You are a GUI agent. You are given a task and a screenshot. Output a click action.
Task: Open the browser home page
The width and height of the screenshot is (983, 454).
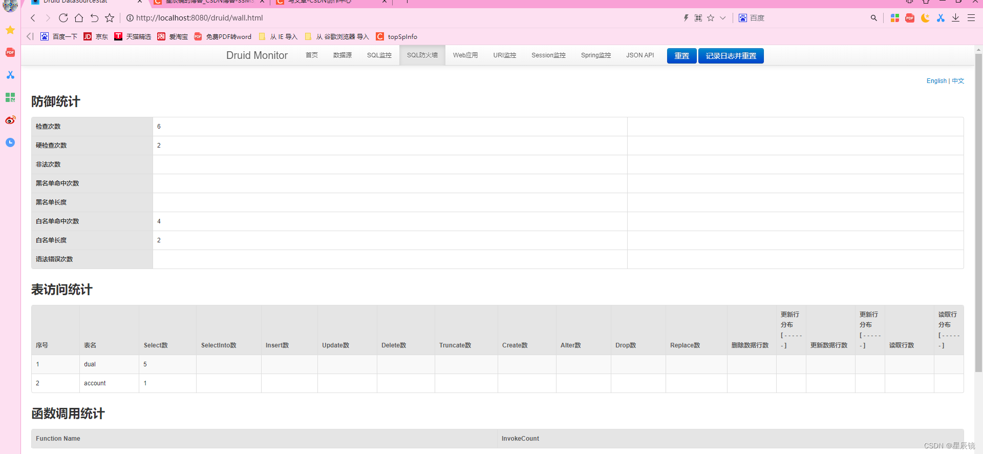[x=79, y=18]
